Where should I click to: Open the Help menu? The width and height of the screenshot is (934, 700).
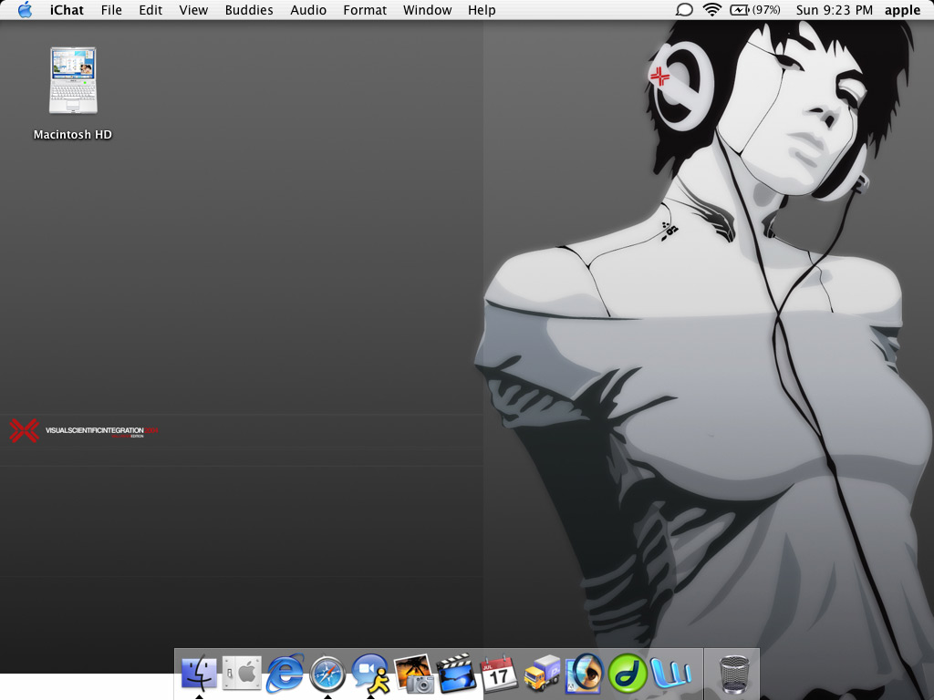point(482,10)
